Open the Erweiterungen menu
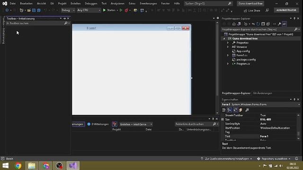303x170 pixels. tap(148, 3)
